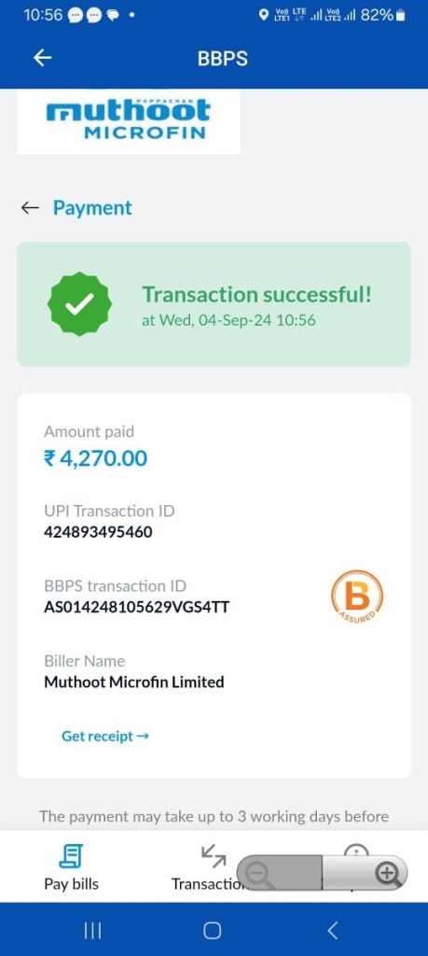The height and width of the screenshot is (956, 428).
Task: Select the Pay bills tab label
Action: (71, 883)
